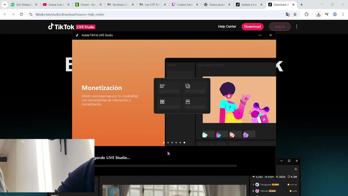Open the Help Center link

[x=227, y=26]
